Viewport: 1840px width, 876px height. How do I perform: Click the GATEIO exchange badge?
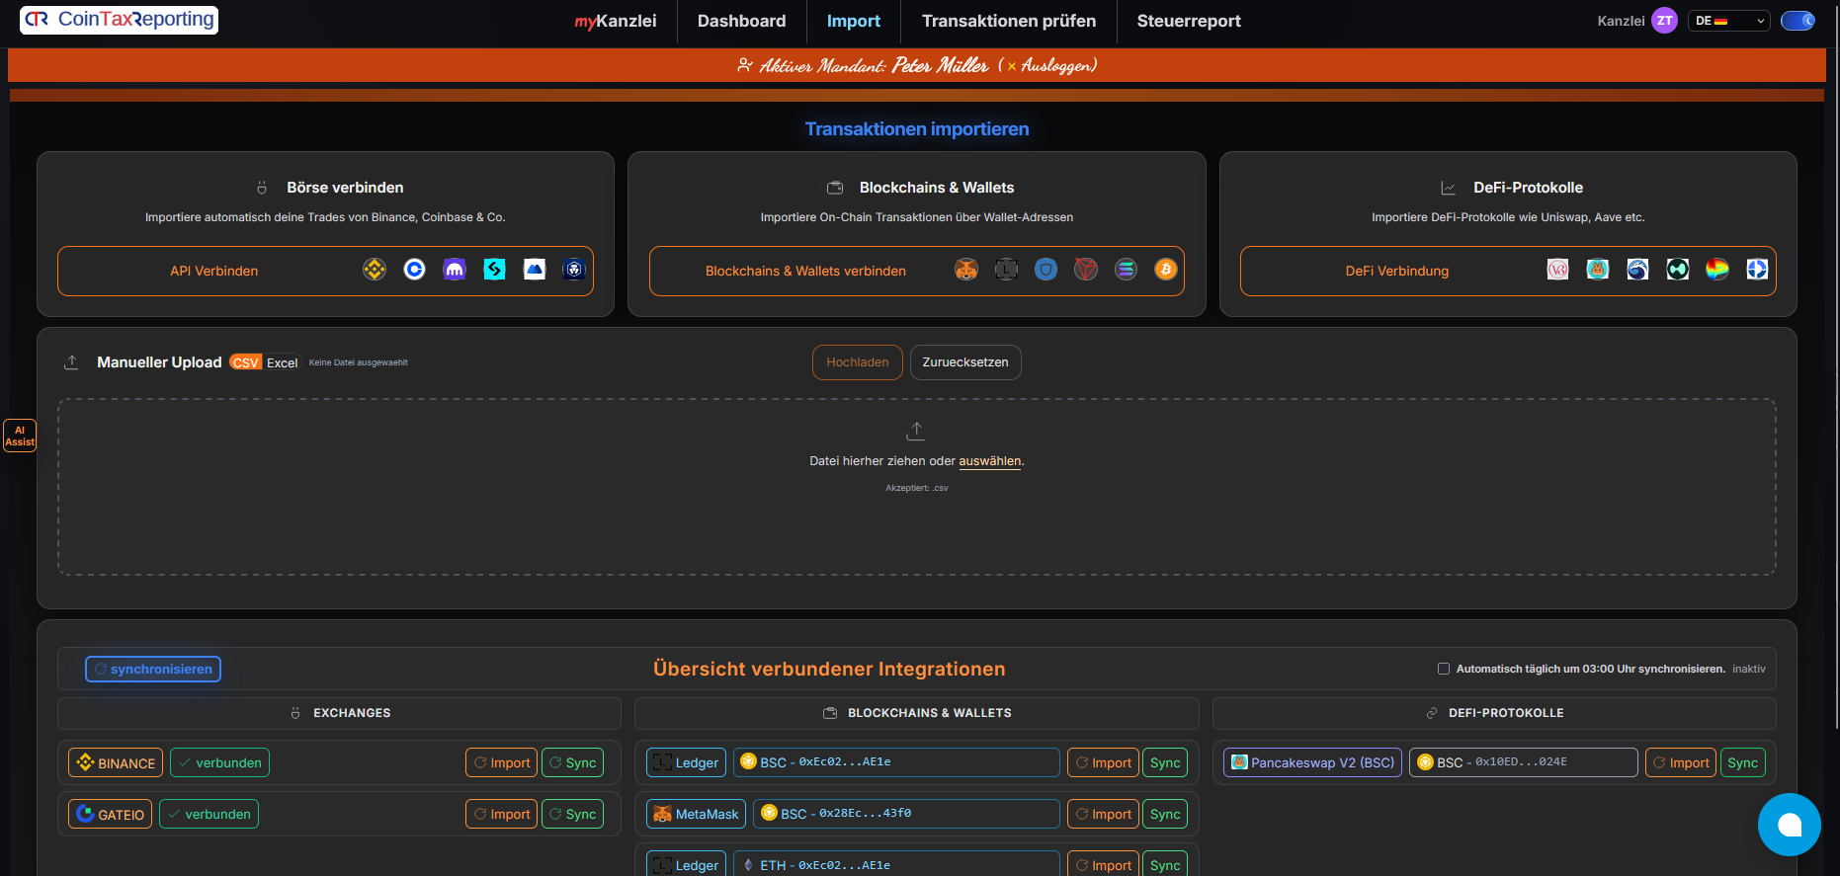coord(110,814)
